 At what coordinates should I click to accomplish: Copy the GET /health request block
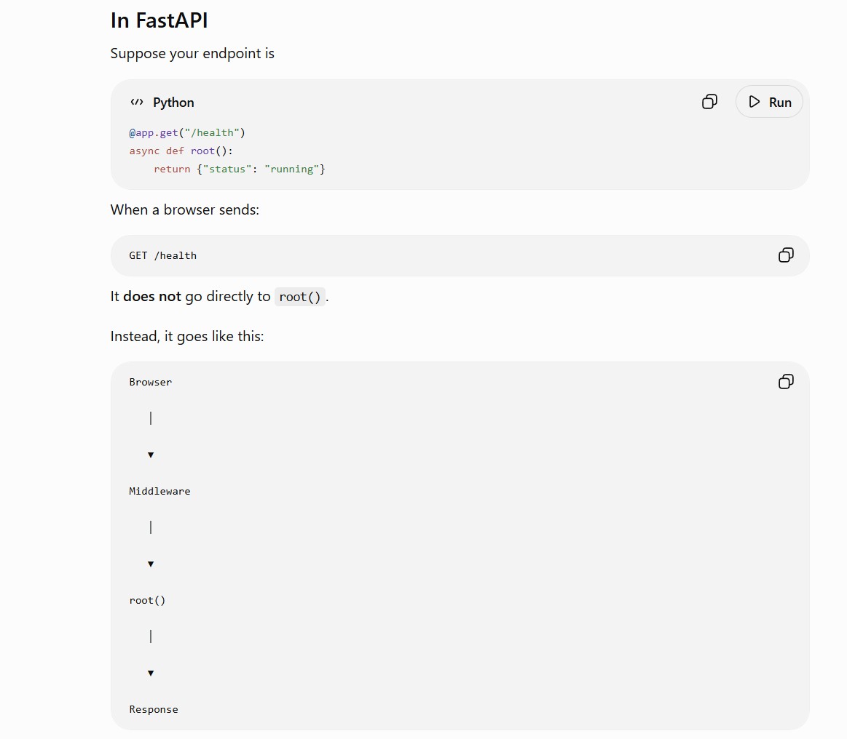point(786,255)
